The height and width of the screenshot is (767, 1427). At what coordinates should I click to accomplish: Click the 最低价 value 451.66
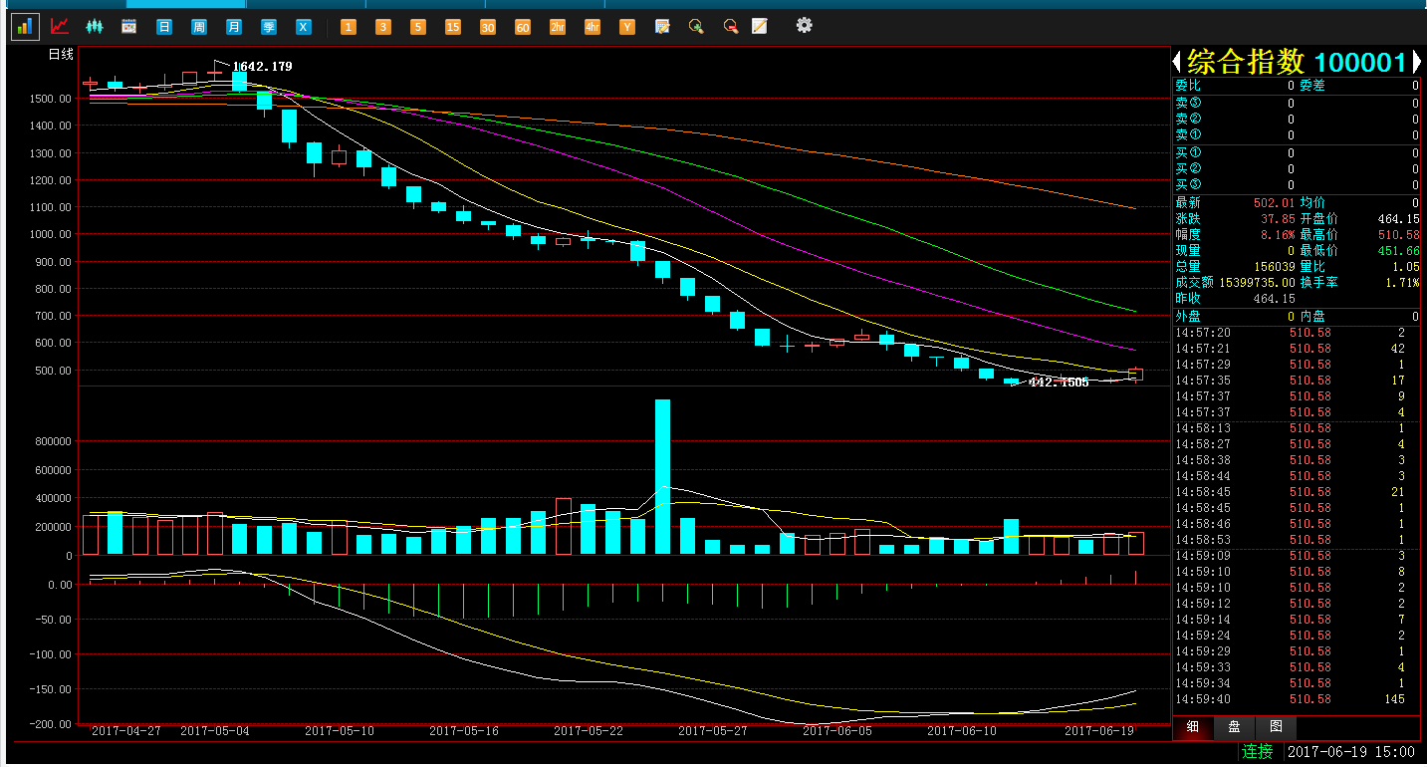[1398, 251]
